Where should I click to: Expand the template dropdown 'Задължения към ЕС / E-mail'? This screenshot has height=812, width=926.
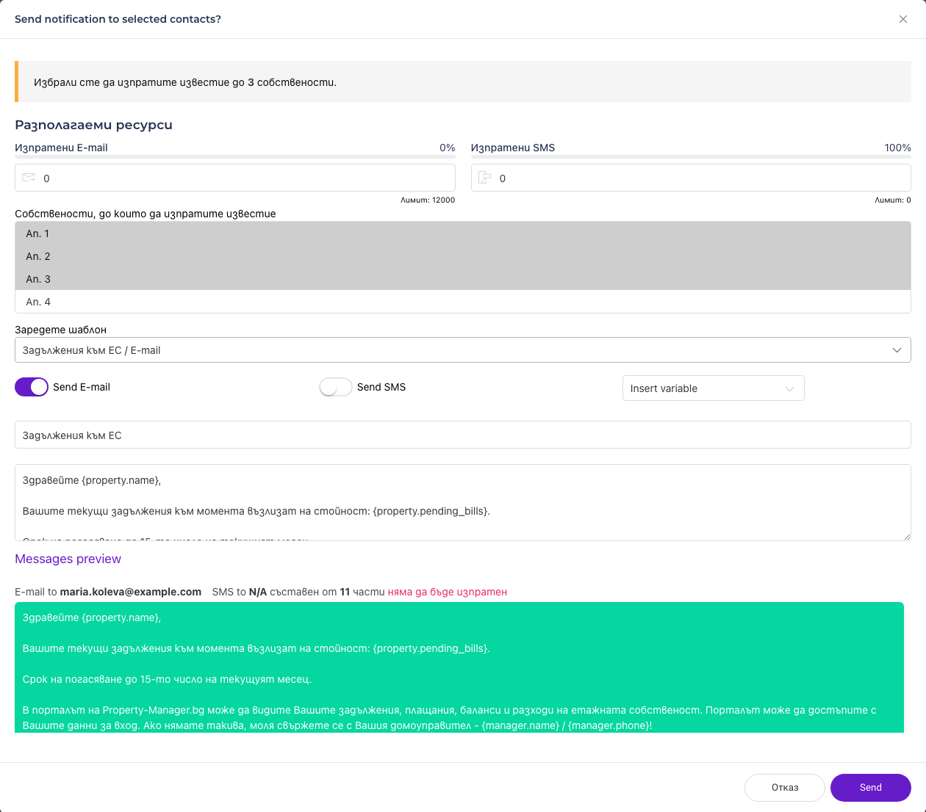tap(463, 350)
